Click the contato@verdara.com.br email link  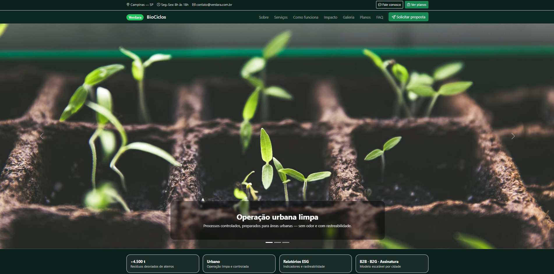tap(214, 5)
